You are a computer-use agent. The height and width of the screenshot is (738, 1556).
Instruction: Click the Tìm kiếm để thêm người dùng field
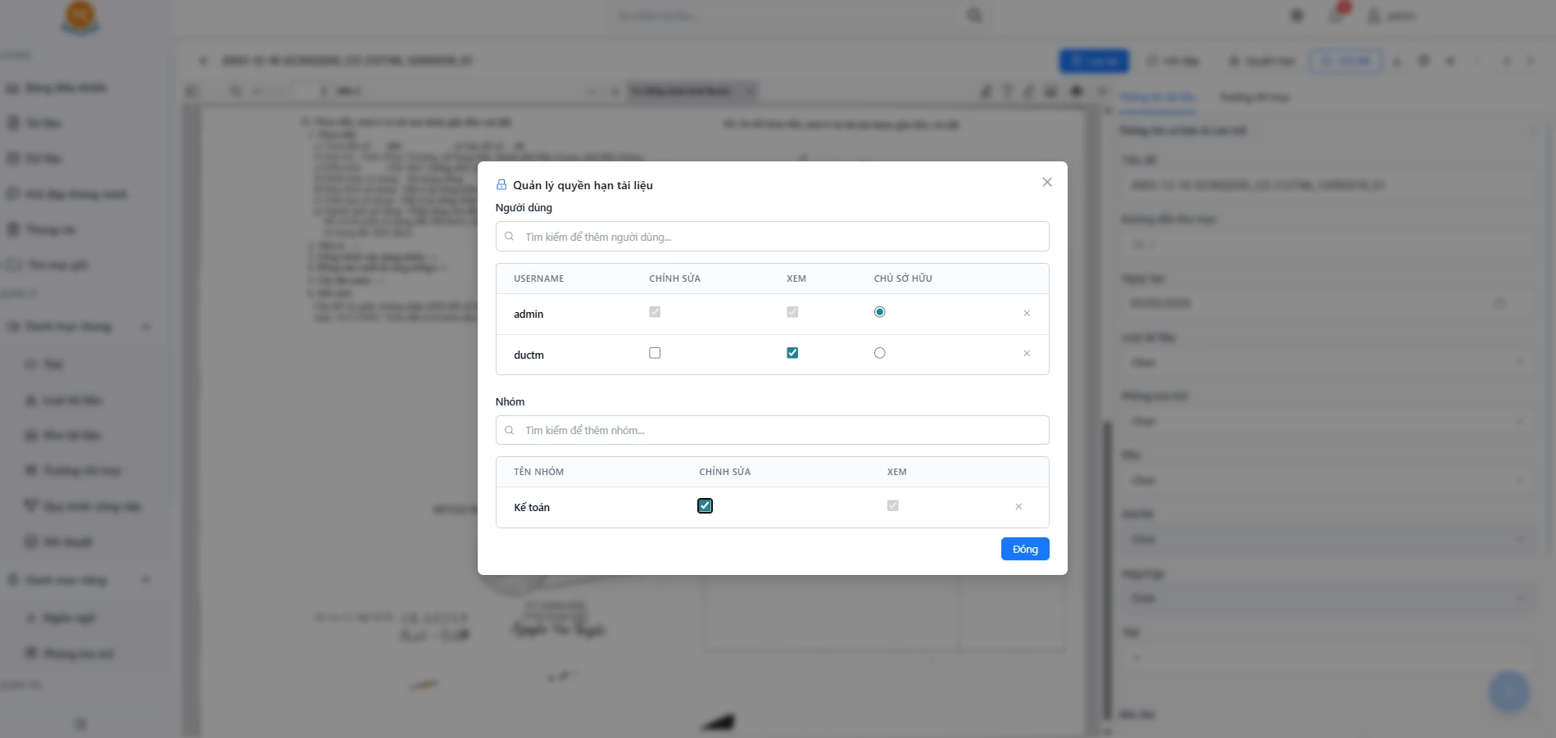(771, 237)
